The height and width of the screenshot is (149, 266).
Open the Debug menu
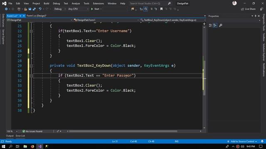(57, 3)
